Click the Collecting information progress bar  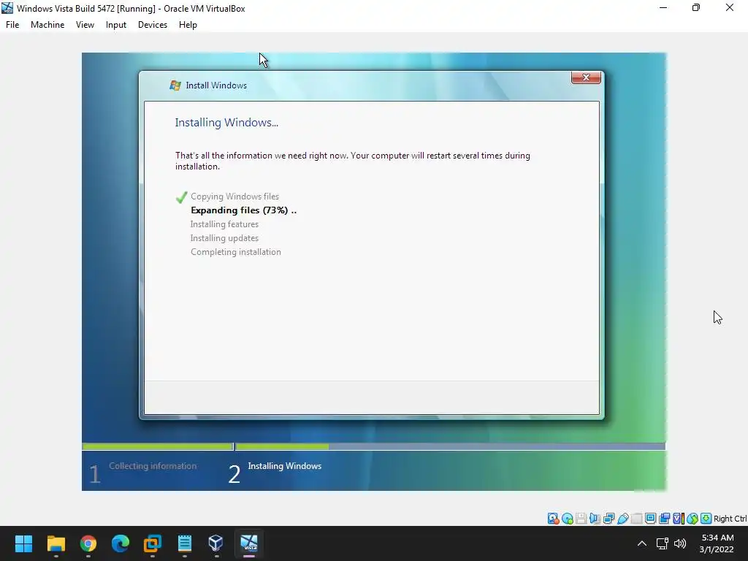click(x=158, y=446)
